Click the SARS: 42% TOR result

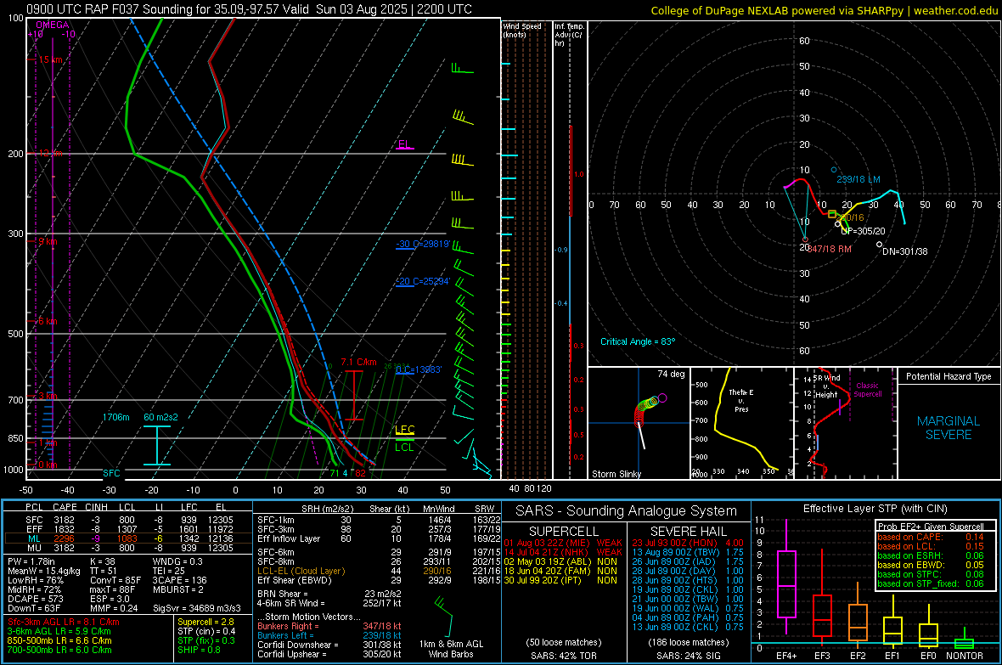pyautogui.click(x=564, y=656)
